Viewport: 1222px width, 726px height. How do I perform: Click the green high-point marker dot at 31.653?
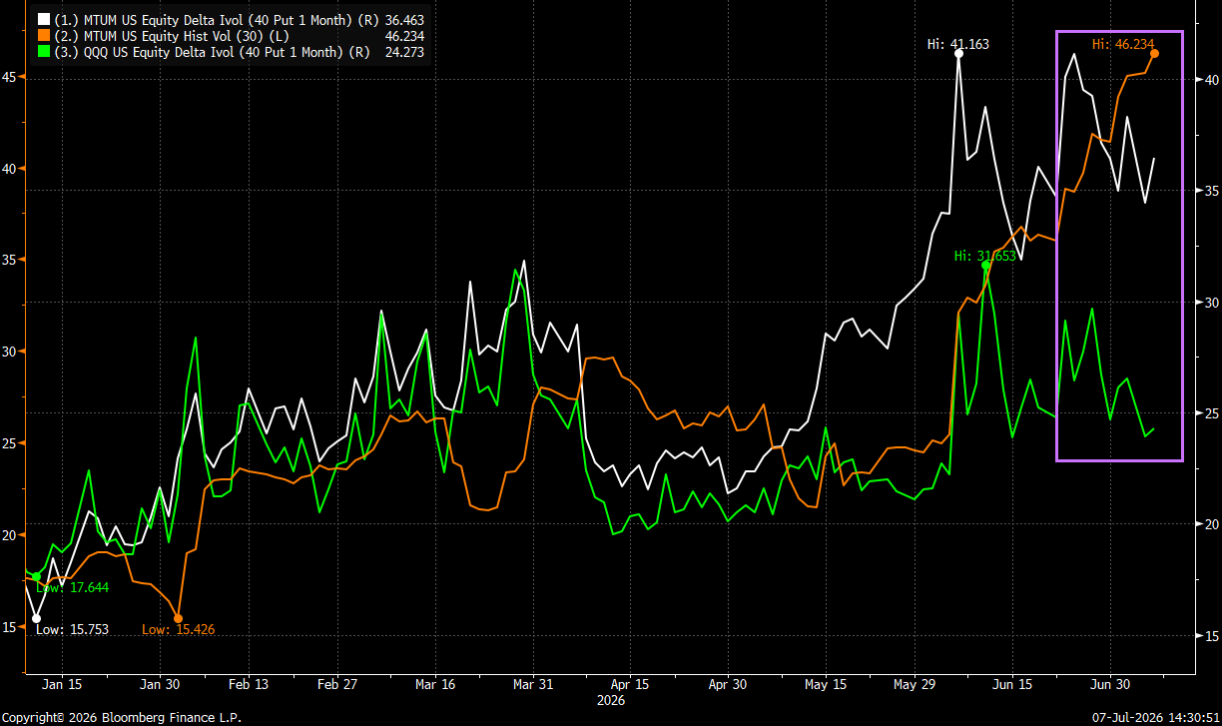985,266
